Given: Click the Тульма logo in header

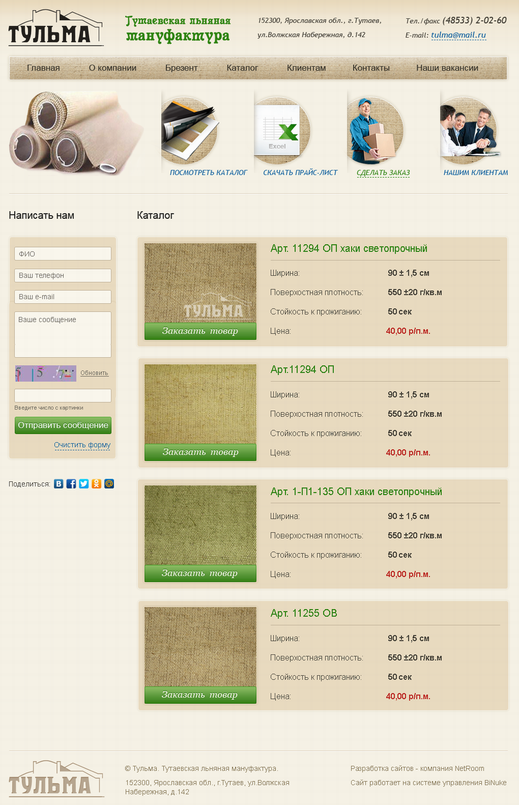Looking at the screenshot, I should (x=56, y=28).
